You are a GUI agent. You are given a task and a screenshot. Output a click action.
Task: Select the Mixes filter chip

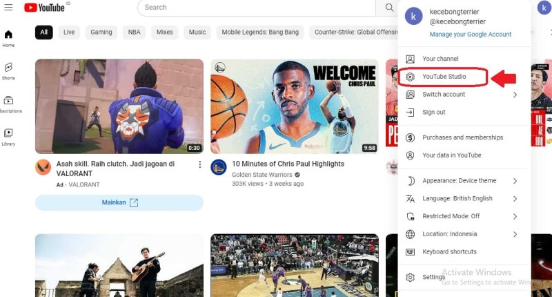click(165, 32)
